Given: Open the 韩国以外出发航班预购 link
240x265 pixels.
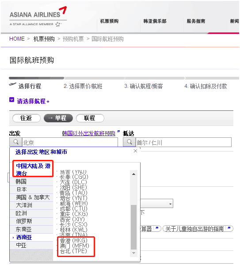Looking at the screenshot, I should click(x=89, y=133).
